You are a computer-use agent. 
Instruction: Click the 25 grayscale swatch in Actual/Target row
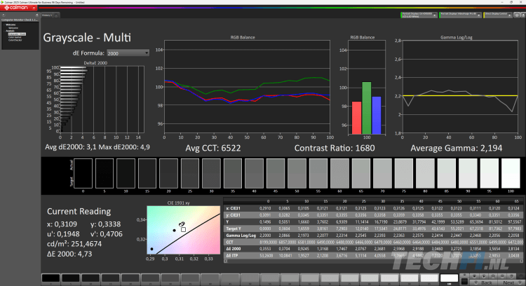point(190,173)
